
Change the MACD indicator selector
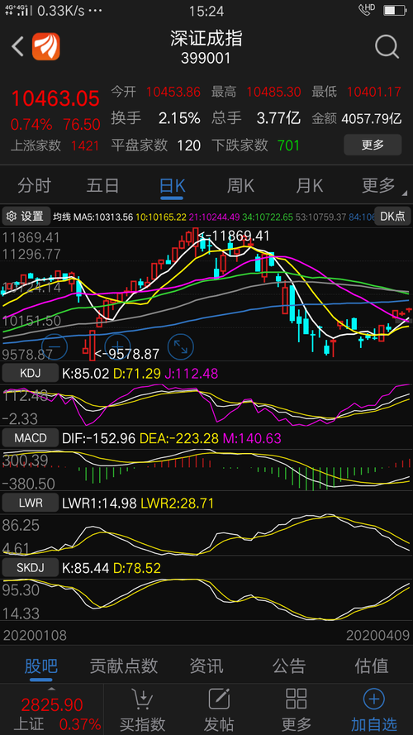[31, 438]
